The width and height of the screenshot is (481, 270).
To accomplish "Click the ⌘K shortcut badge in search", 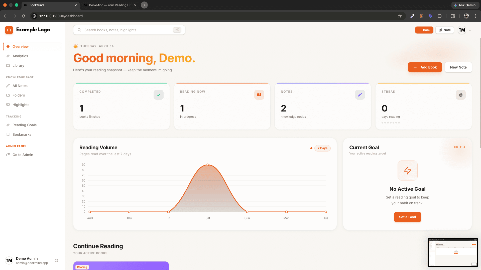I will click(x=177, y=30).
